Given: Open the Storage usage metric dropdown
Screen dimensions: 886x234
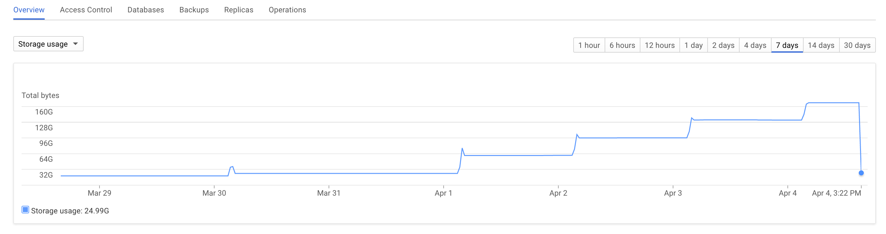Looking at the screenshot, I should pos(48,44).
